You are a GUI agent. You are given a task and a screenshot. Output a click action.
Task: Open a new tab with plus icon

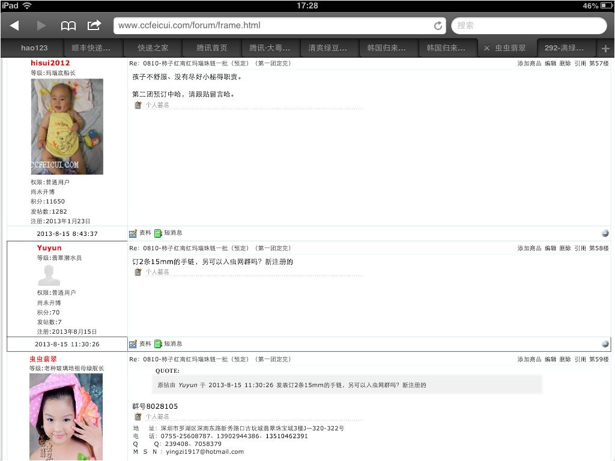[605, 48]
